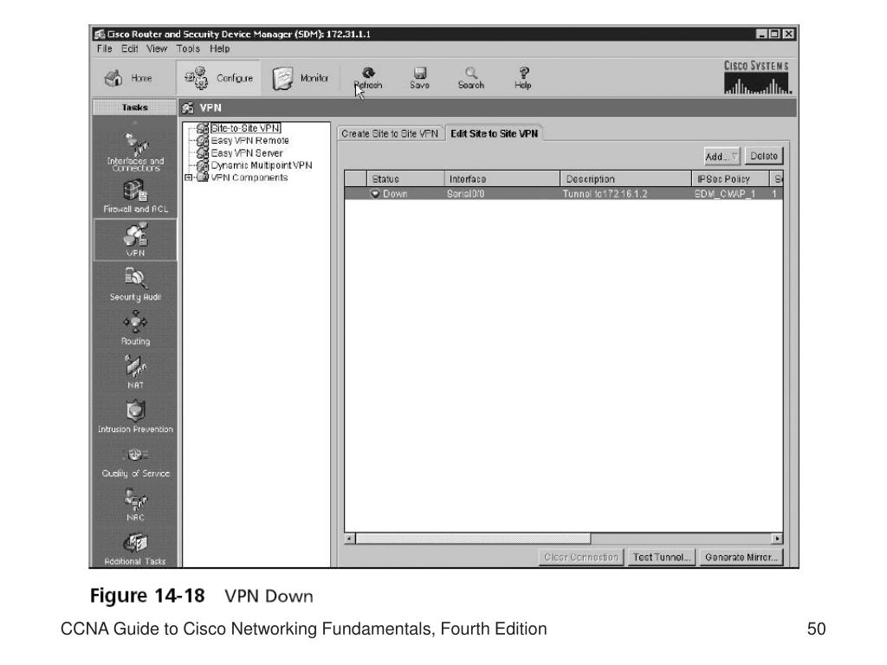Open the Routing task

(x=136, y=328)
